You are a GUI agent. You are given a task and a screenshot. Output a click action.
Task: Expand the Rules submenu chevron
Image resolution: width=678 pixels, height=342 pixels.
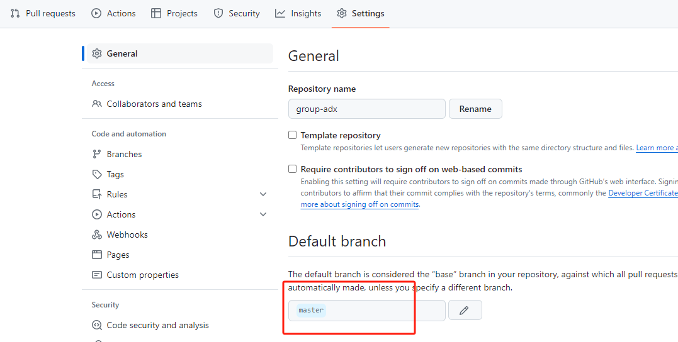pyautogui.click(x=263, y=194)
